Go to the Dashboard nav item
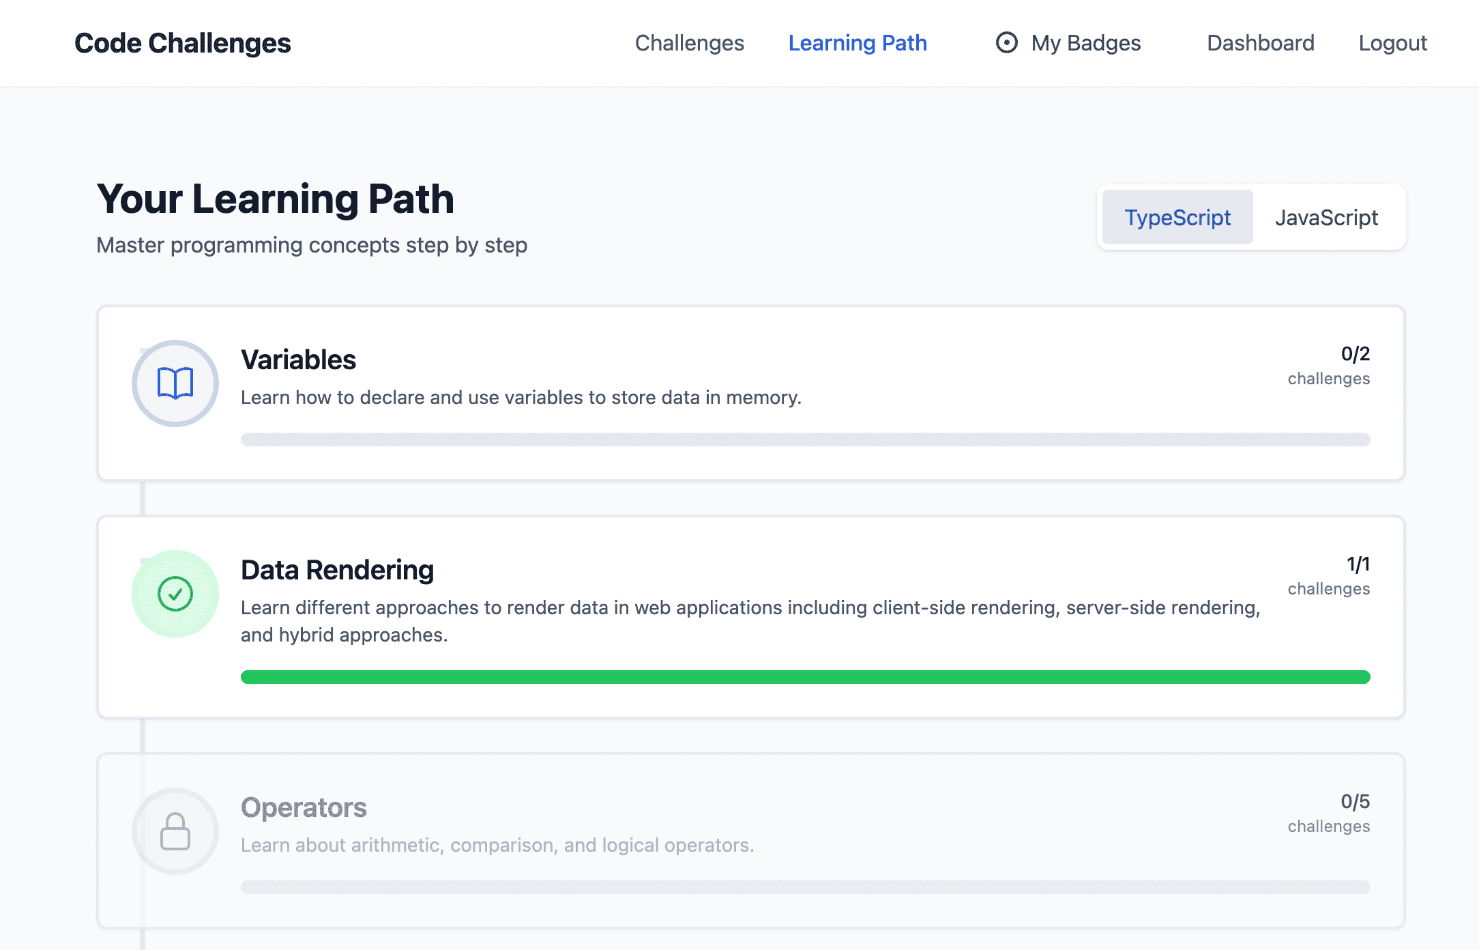Image resolution: width=1479 pixels, height=950 pixels. pyautogui.click(x=1260, y=43)
